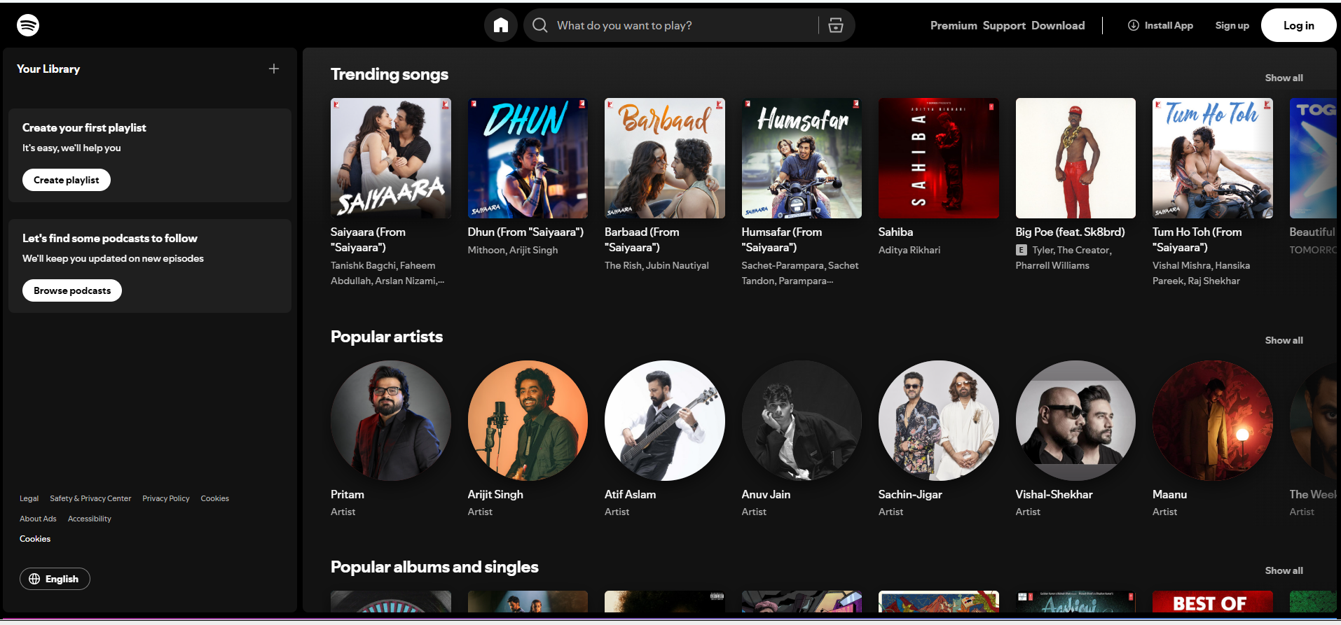
Task: Open the Accessibility footer link
Action: point(90,519)
